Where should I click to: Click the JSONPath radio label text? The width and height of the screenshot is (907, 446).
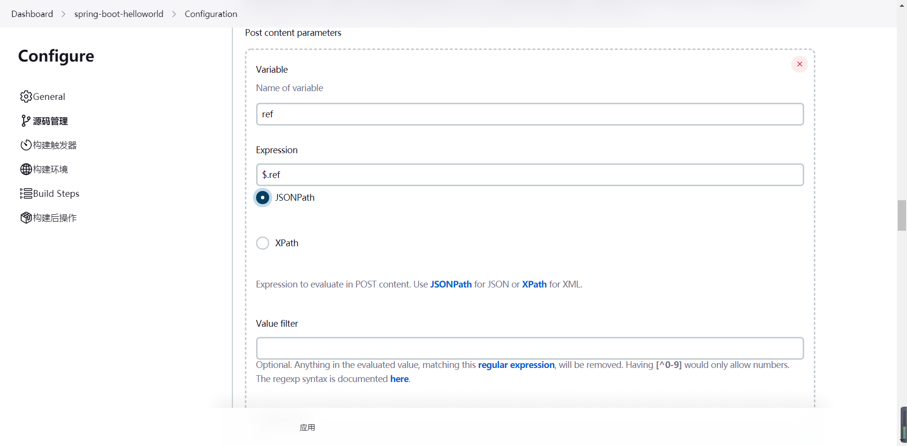click(295, 197)
